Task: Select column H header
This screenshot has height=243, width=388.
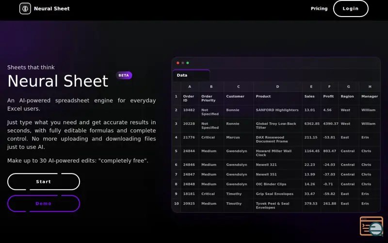Action: [370, 87]
